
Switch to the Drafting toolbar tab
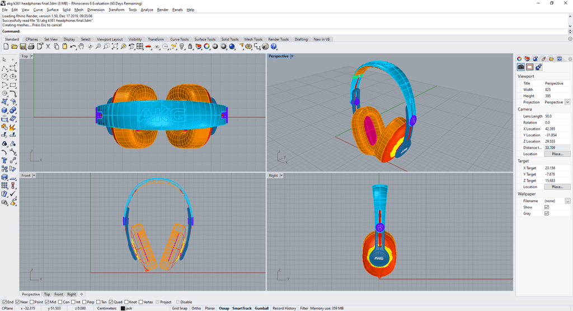pos(301,39)
